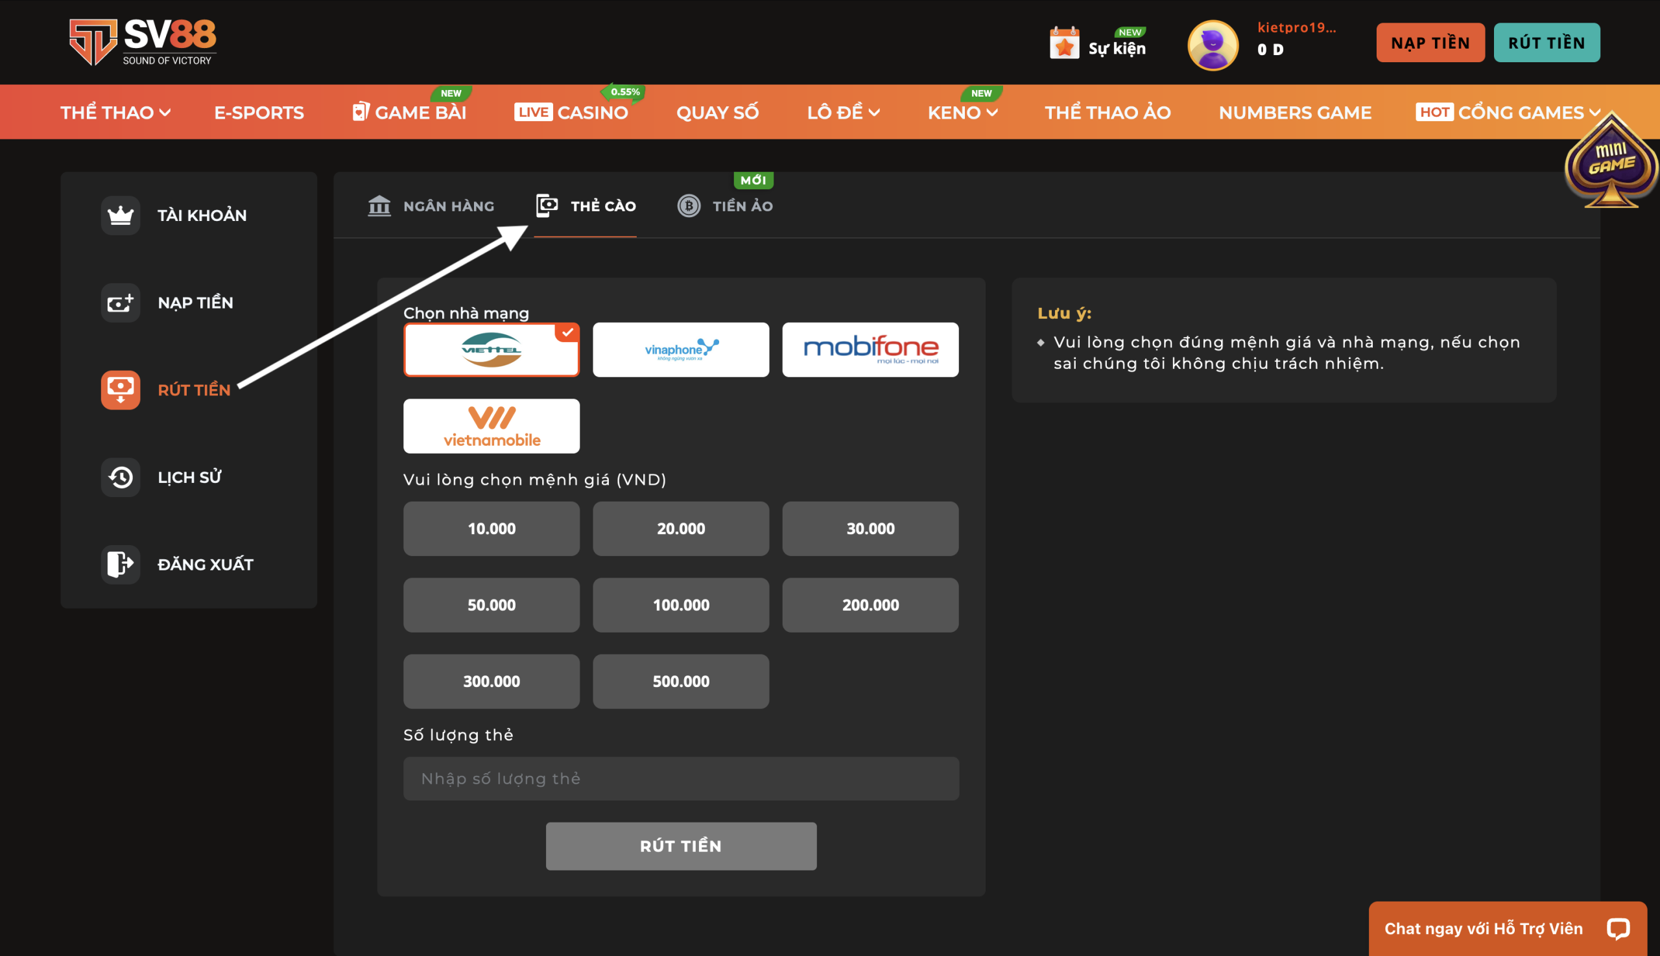1660x956 pixels.
Task: Click the orange Nạp Tiền header button
Action: pos(1429,43)
